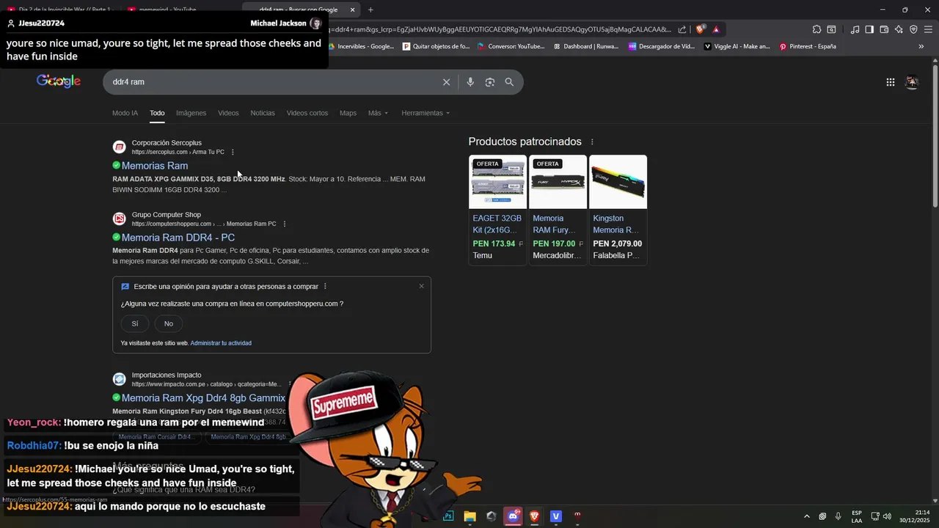
Task: Open Photoshop from the taskbar
Action: tap(448, 516)
